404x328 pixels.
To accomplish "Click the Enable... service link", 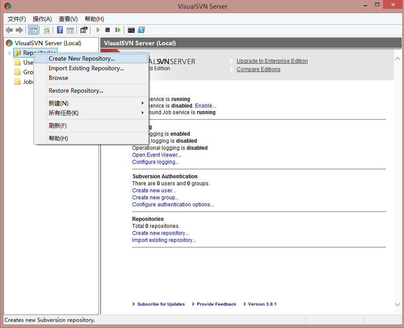I will tap(206, 106).
